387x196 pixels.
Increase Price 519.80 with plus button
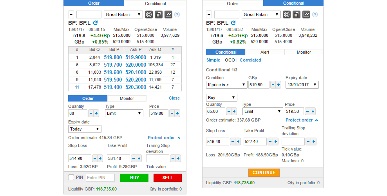pyautogui.click(x=177, y=113)
